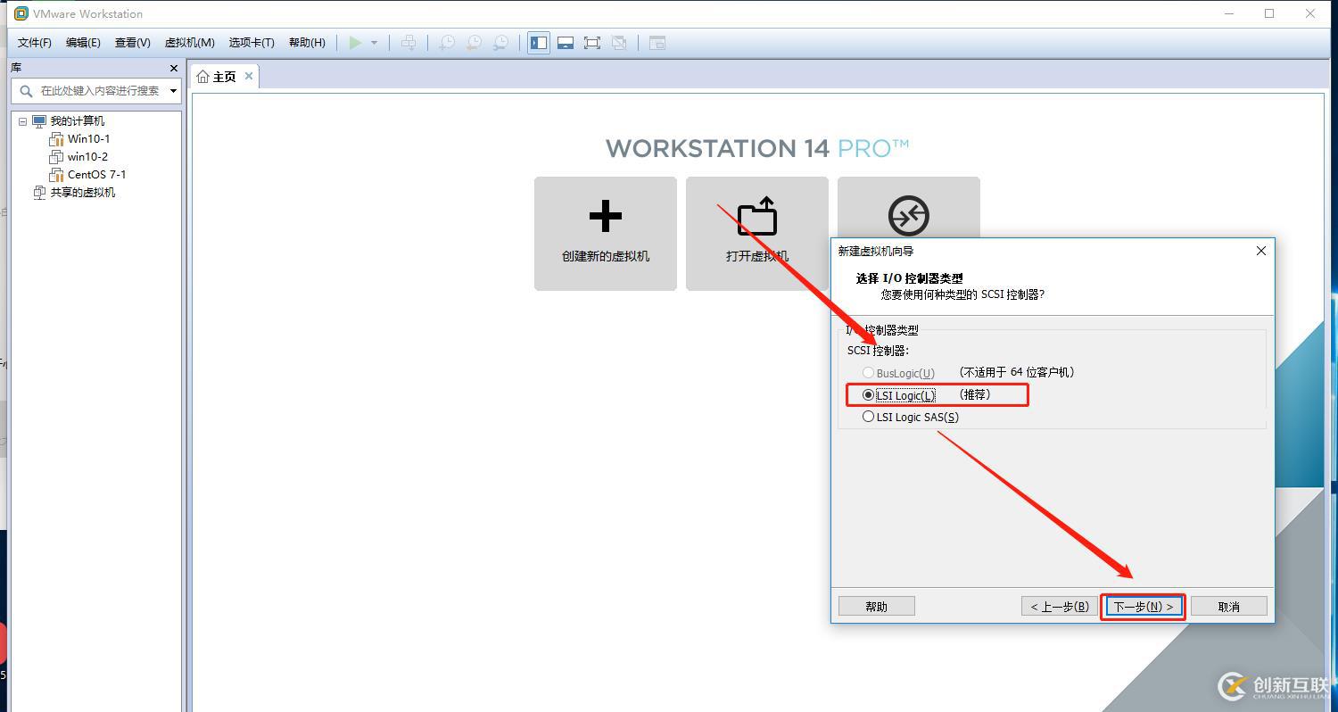Open the power options dropdown arrow
The height and width of the screenshot is (712, 1338).
[374, 43]
